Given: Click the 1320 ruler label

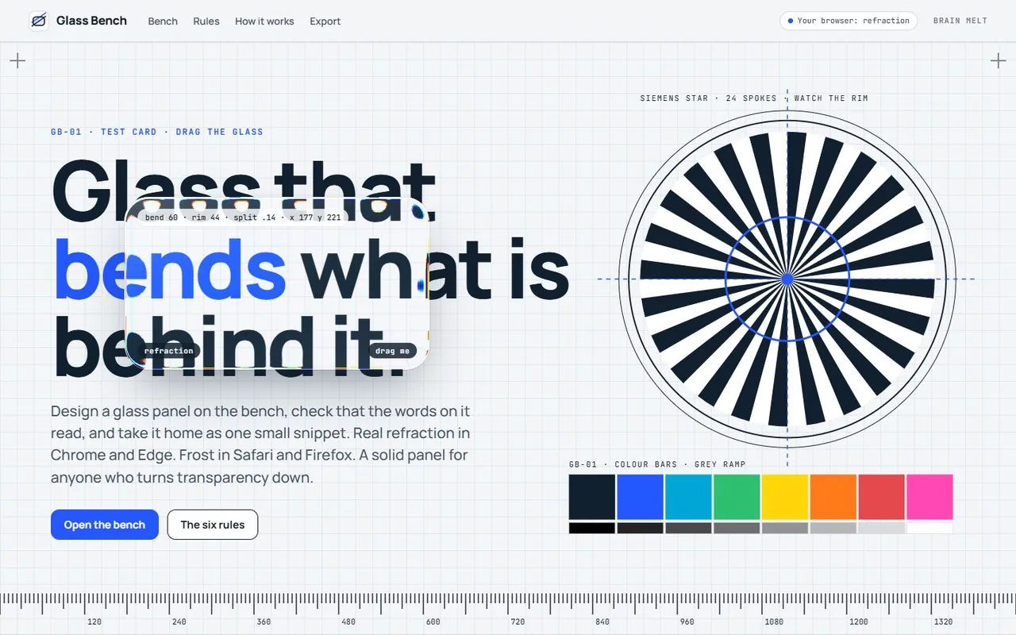Looking at the screenshot, I should click(x=944, y=622).
